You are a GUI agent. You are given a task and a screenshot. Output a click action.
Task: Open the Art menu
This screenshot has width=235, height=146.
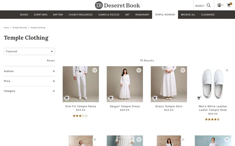click(x=127, y=15)
